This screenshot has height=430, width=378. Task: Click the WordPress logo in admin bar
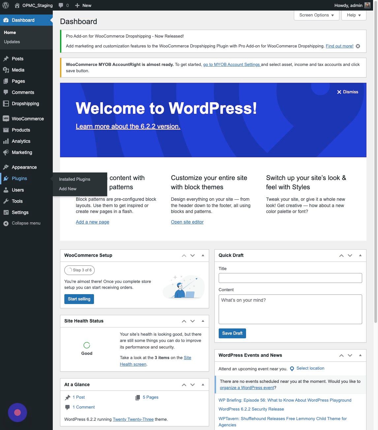pos(5,5)
